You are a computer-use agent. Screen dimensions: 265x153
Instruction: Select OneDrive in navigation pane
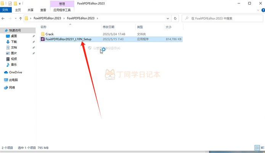15,72
